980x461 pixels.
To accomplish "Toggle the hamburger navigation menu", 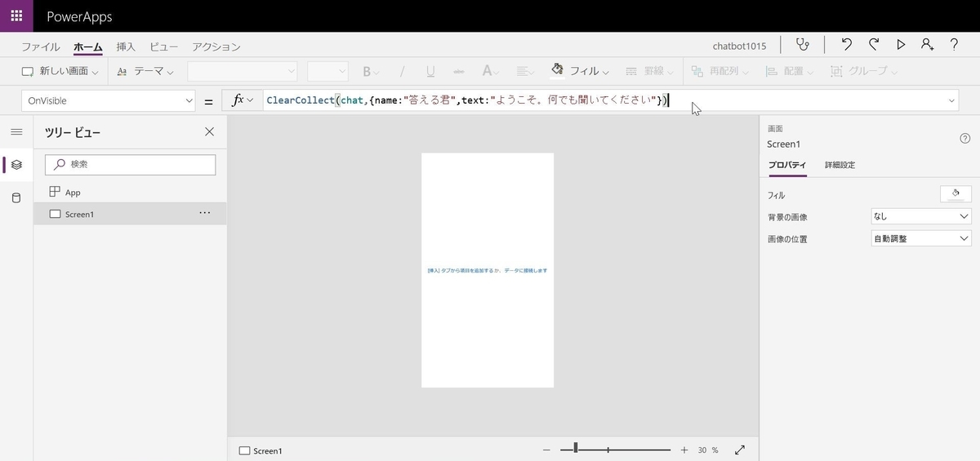I will click(16, 131).
